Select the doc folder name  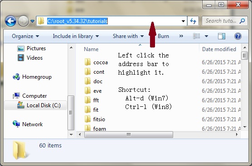[x=98, y=81]
